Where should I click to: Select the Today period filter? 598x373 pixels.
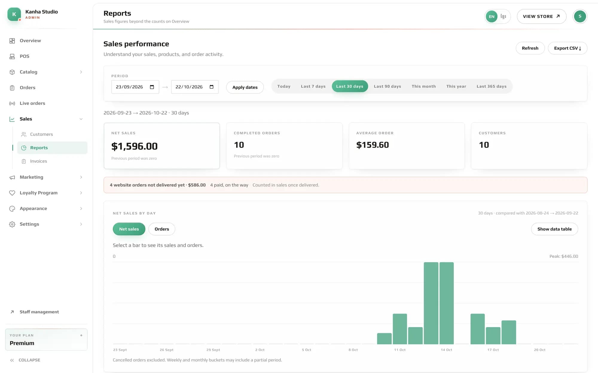pos(284,86)
